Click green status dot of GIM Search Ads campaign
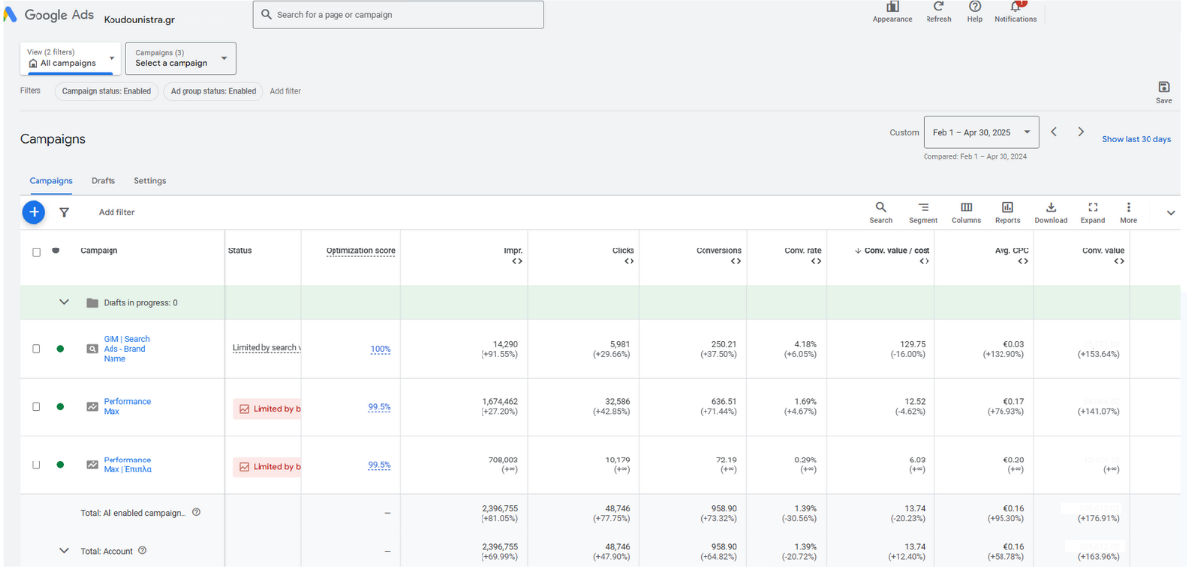The width and height of the screenshot is (1187, 567). (x=60, y=348)
